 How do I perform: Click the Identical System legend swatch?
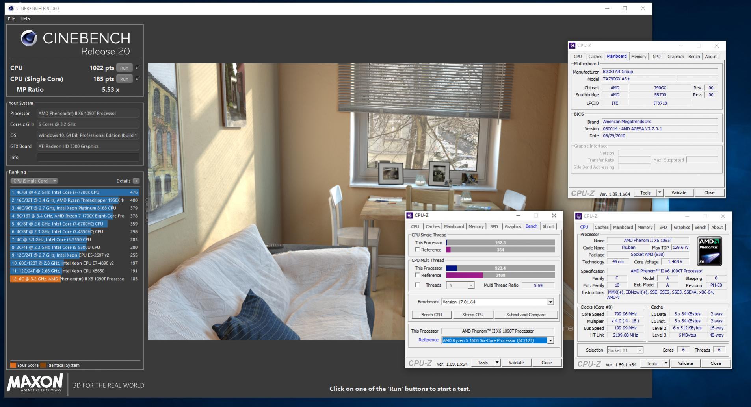[43, 365]
